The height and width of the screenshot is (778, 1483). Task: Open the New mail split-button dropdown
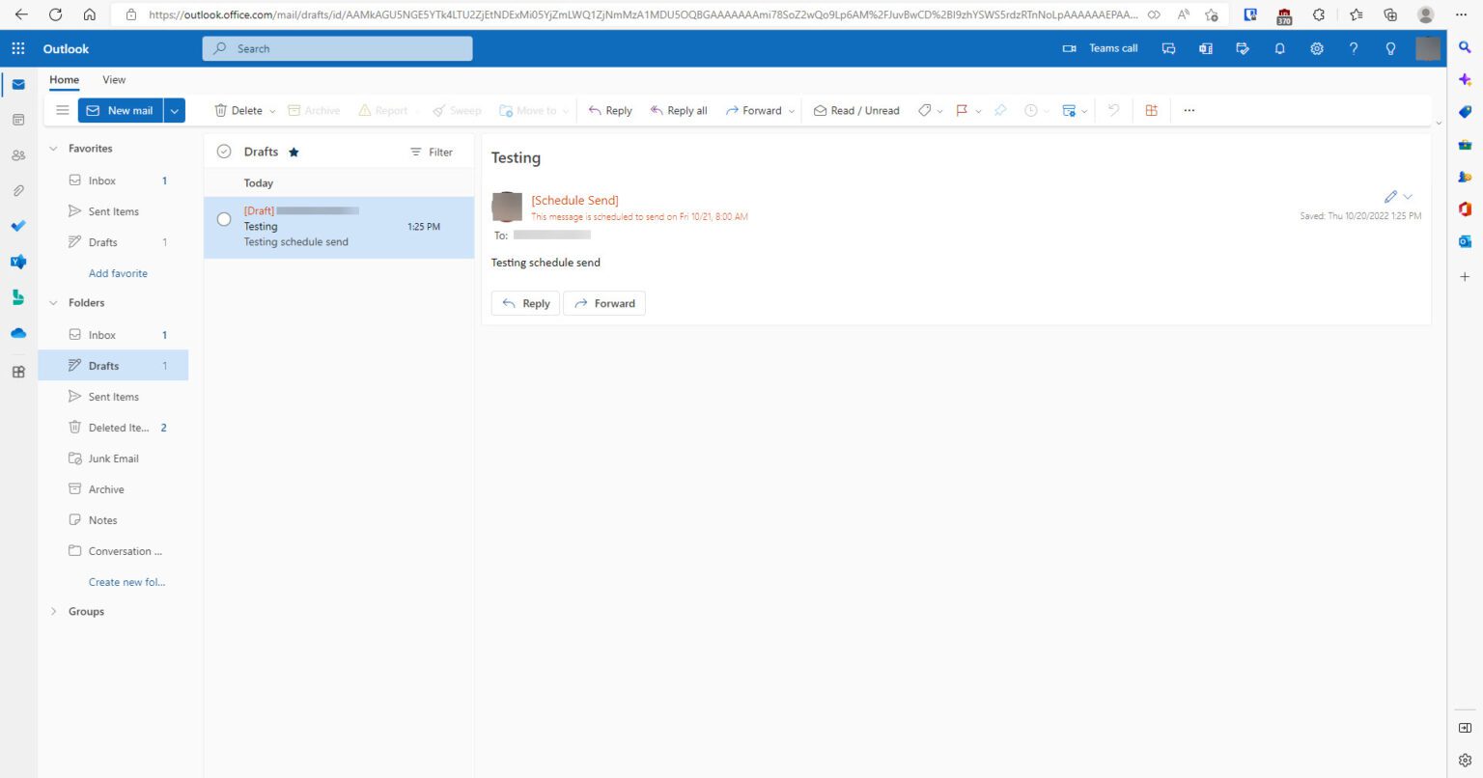pyautogui.click(x=174, y=110)
